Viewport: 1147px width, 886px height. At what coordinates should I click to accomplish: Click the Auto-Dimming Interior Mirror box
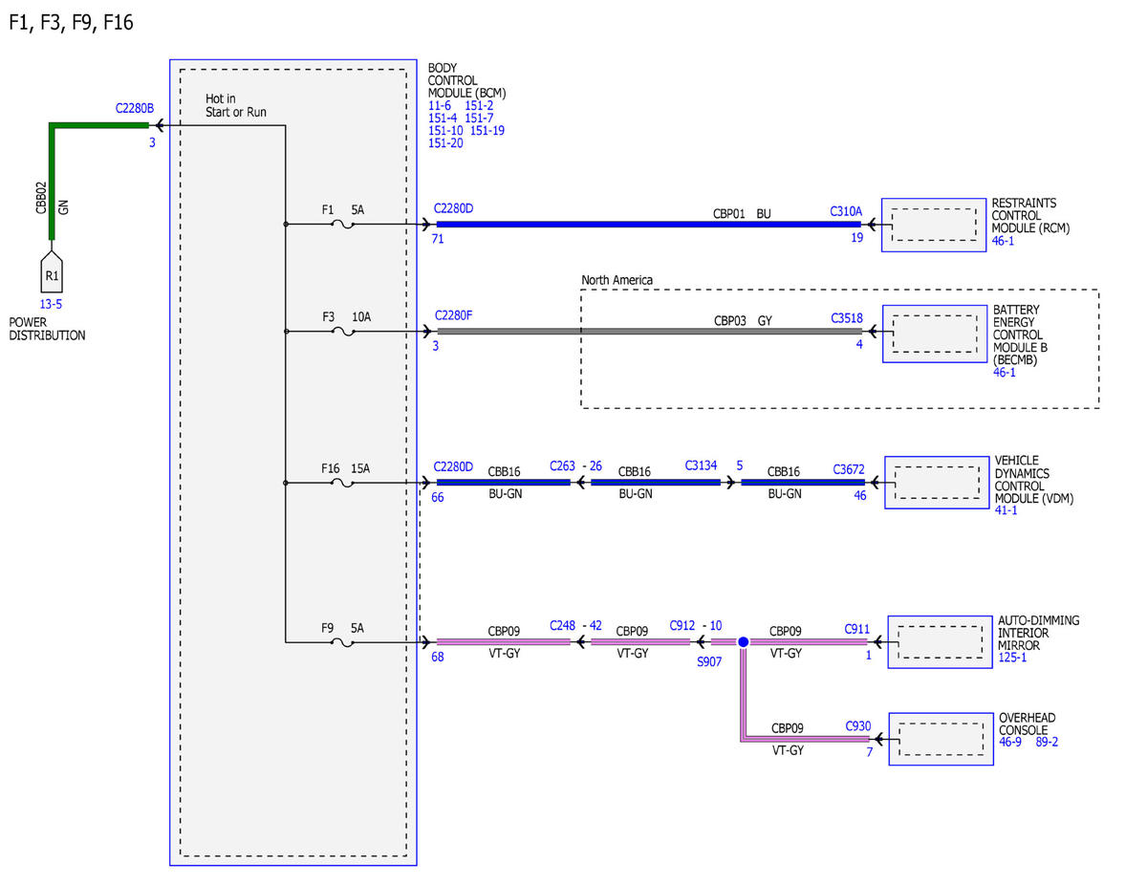[x=940, y=640]
